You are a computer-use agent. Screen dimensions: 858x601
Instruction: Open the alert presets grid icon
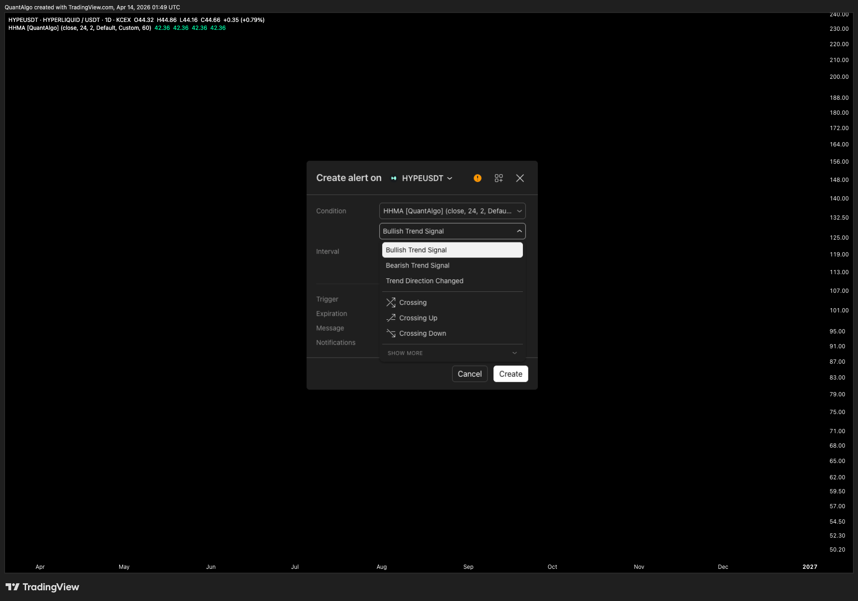499,178
